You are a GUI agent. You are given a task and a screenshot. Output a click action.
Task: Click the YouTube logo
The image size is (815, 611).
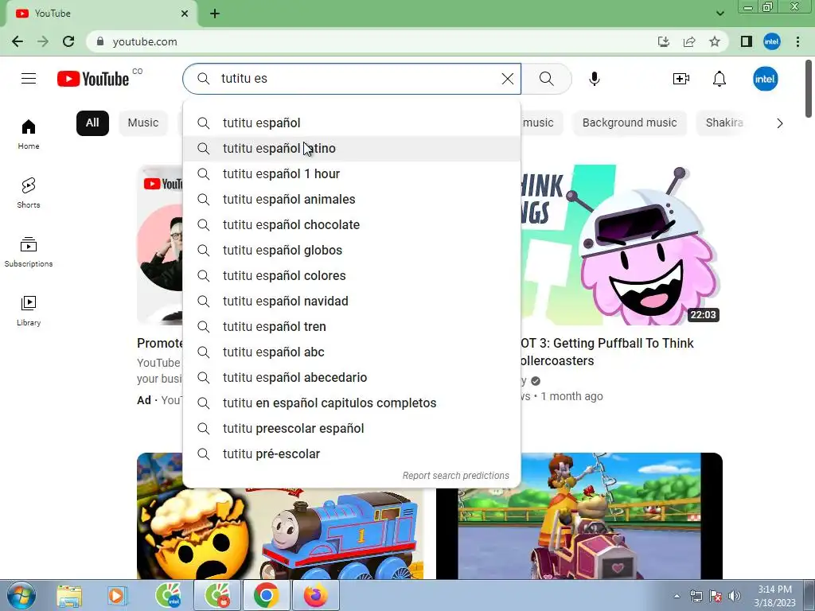pos(93,79)
